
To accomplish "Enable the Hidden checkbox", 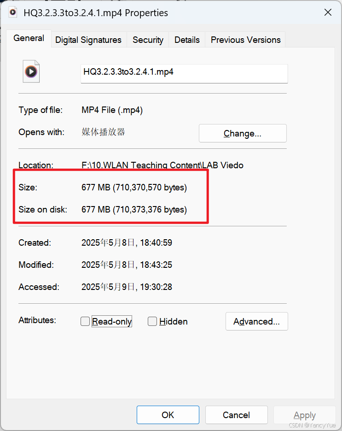I will [x=152, y=321].
